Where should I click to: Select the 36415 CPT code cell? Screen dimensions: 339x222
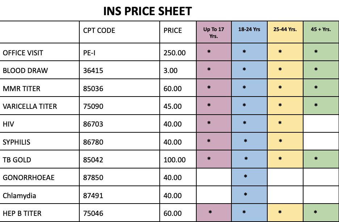(120, 70)
